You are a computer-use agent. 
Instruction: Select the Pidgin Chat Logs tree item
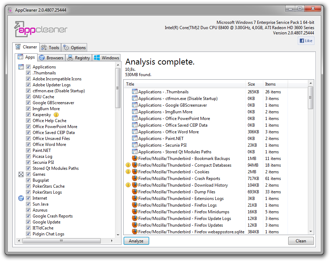48,234
